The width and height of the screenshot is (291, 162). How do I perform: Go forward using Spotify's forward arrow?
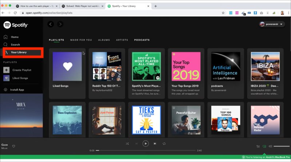60,24
